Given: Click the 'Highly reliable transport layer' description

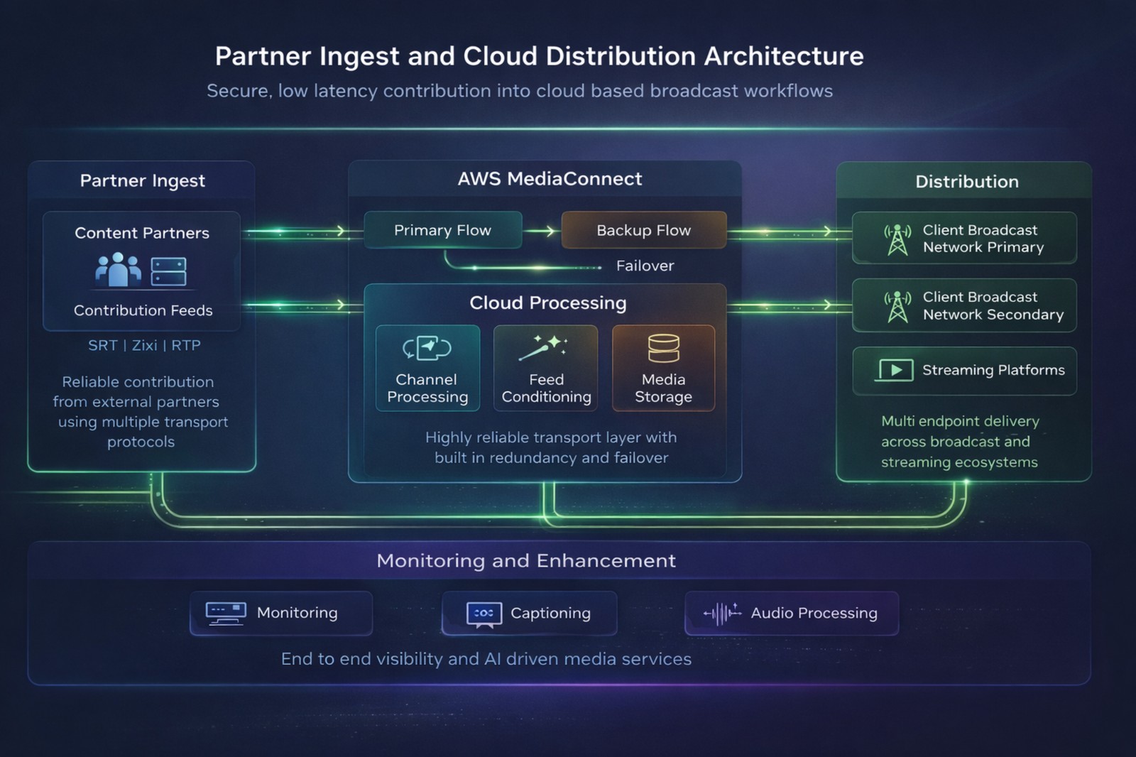Looking at the screenshot, I should tap(551, 447).
